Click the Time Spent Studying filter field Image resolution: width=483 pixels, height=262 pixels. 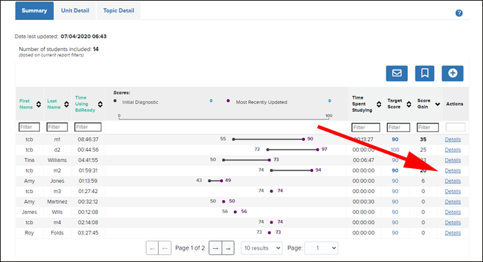(x=366, y=127)
